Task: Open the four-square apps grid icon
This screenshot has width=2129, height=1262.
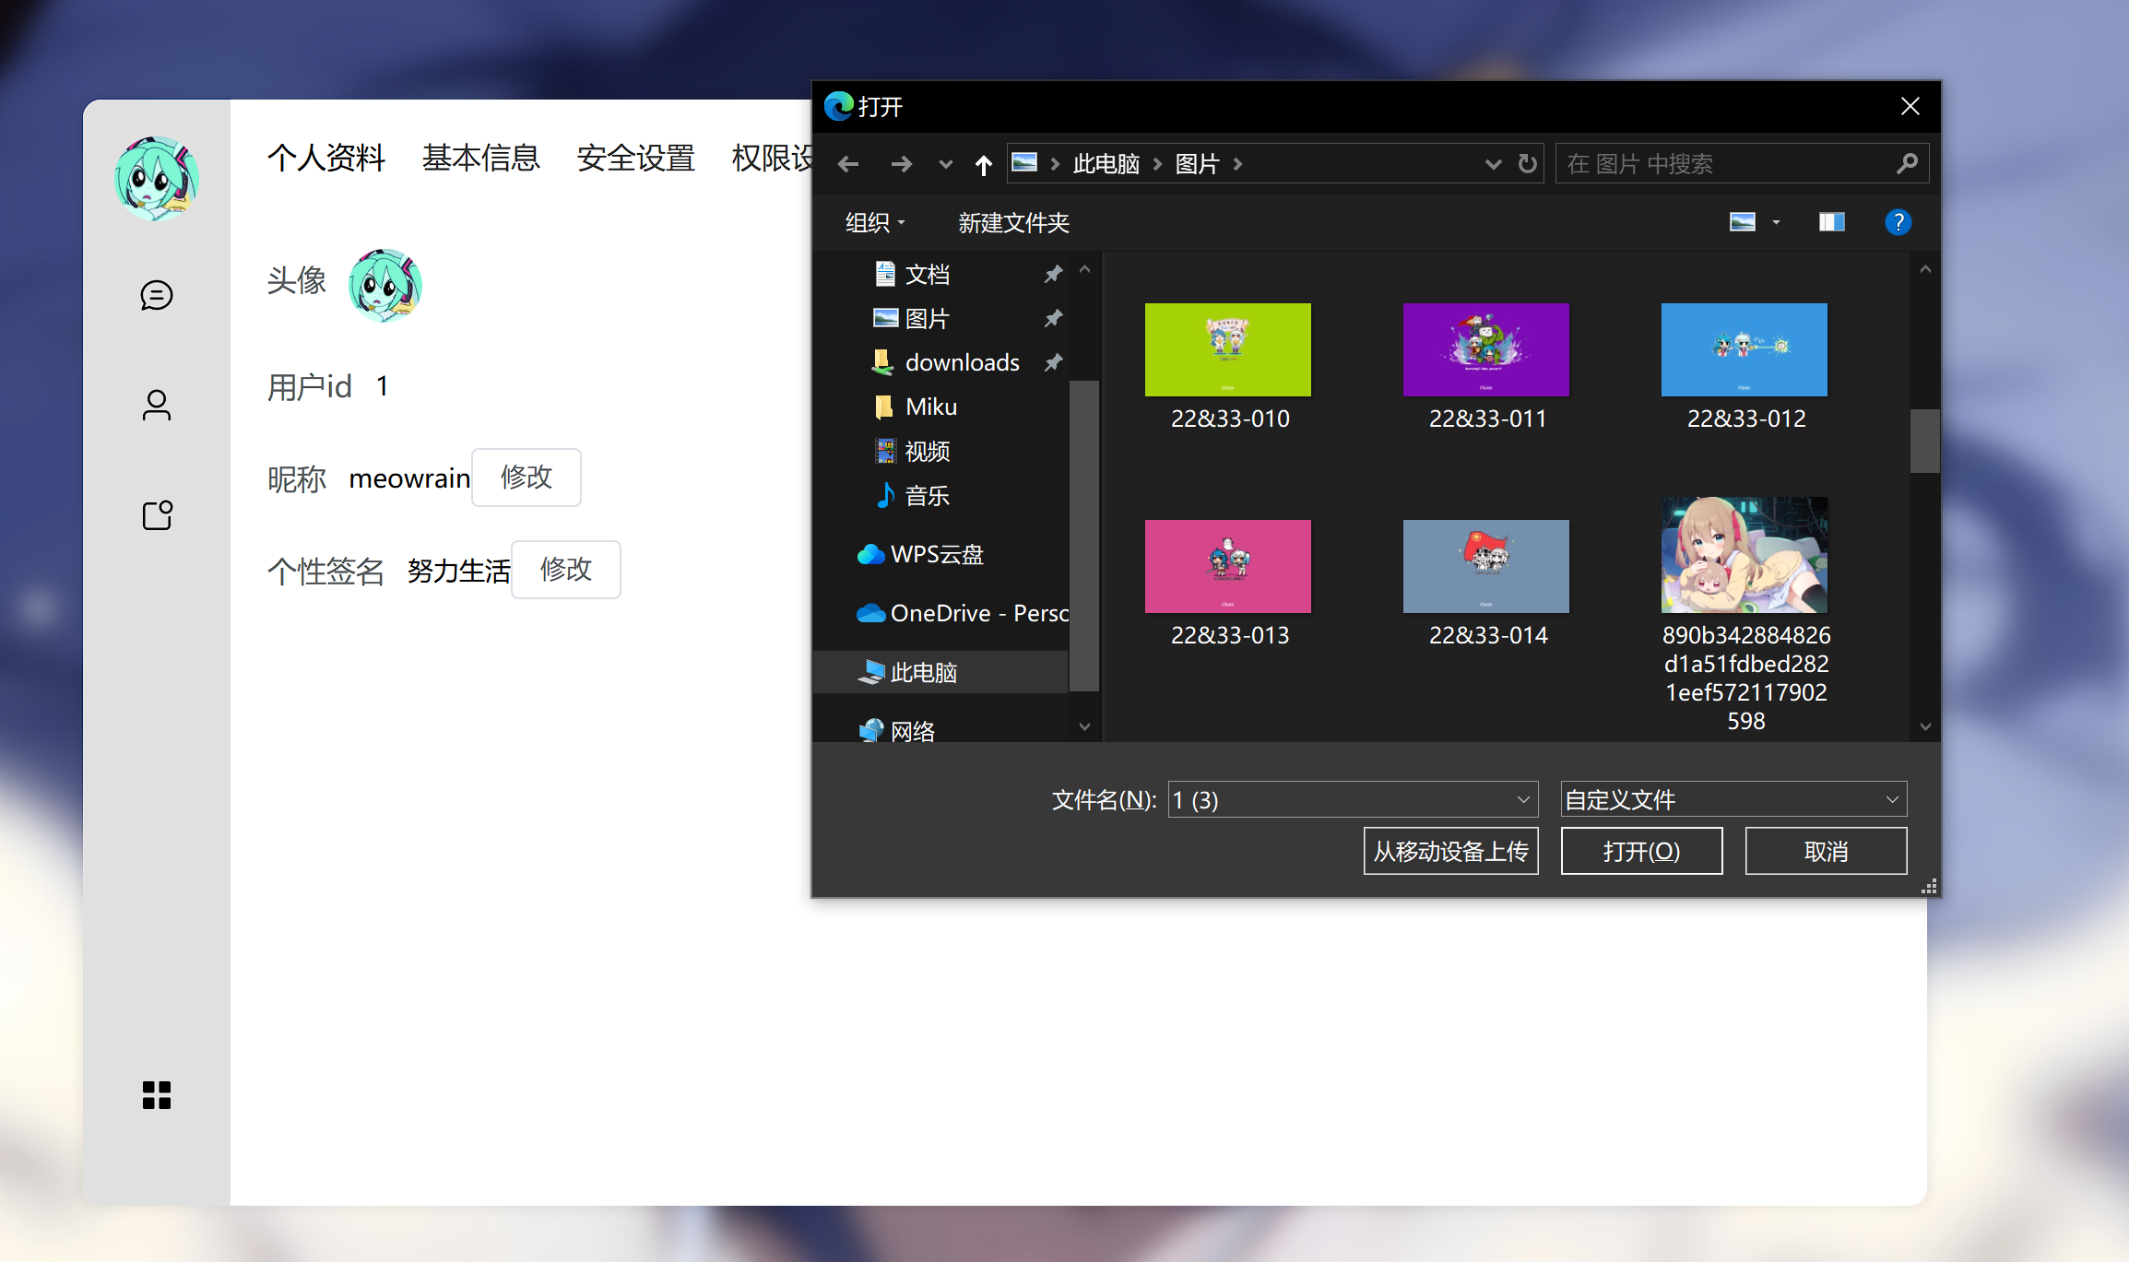Action: tap(157, 1095)
